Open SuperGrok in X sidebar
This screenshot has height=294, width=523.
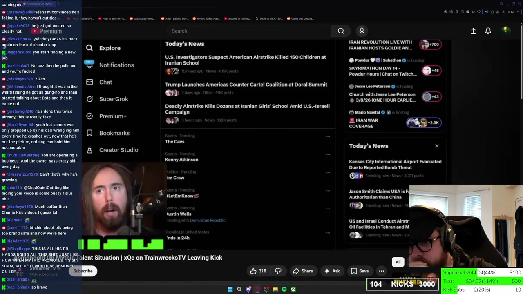(107, 99)
